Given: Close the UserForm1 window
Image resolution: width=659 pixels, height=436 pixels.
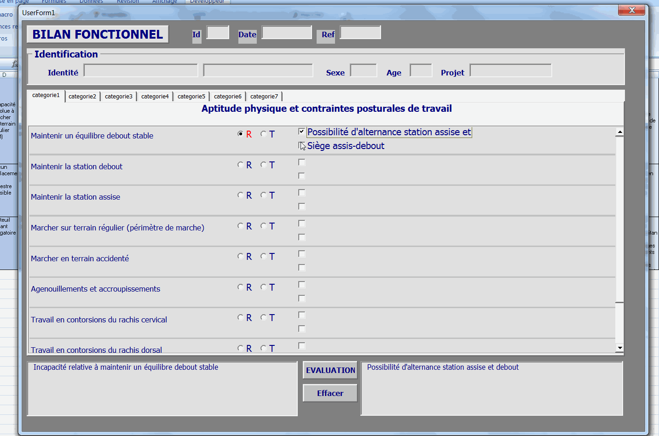Looking at the screenshot, I should tap(631, 10).
